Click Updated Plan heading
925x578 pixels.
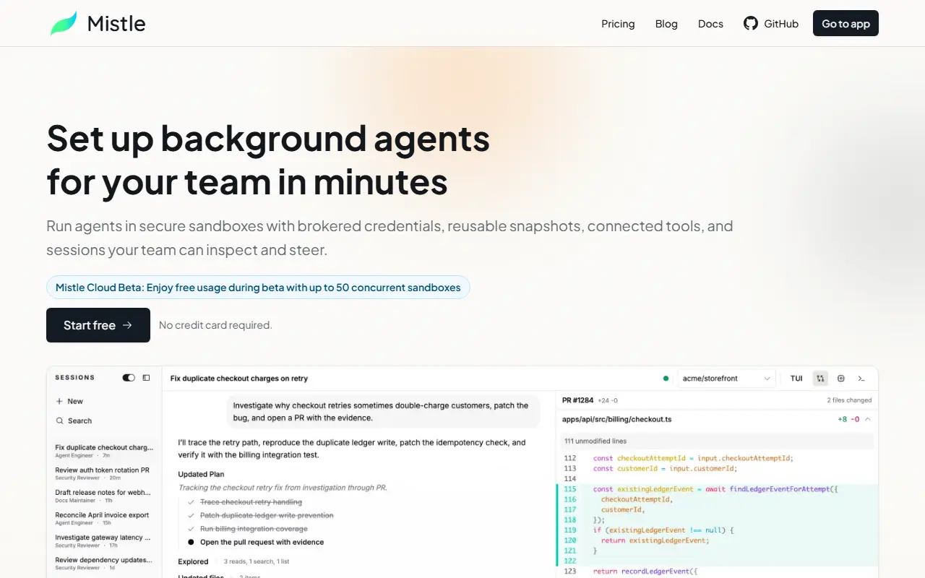[201, 475]
